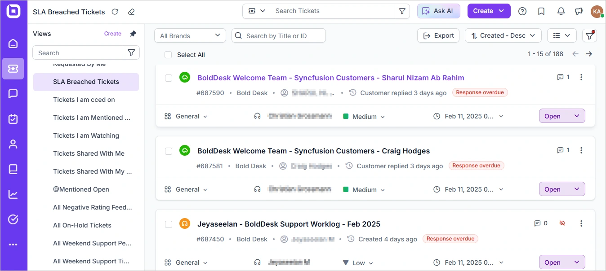Open the list view layout dropdown
The image size is (606, 271).
(562, 35)
